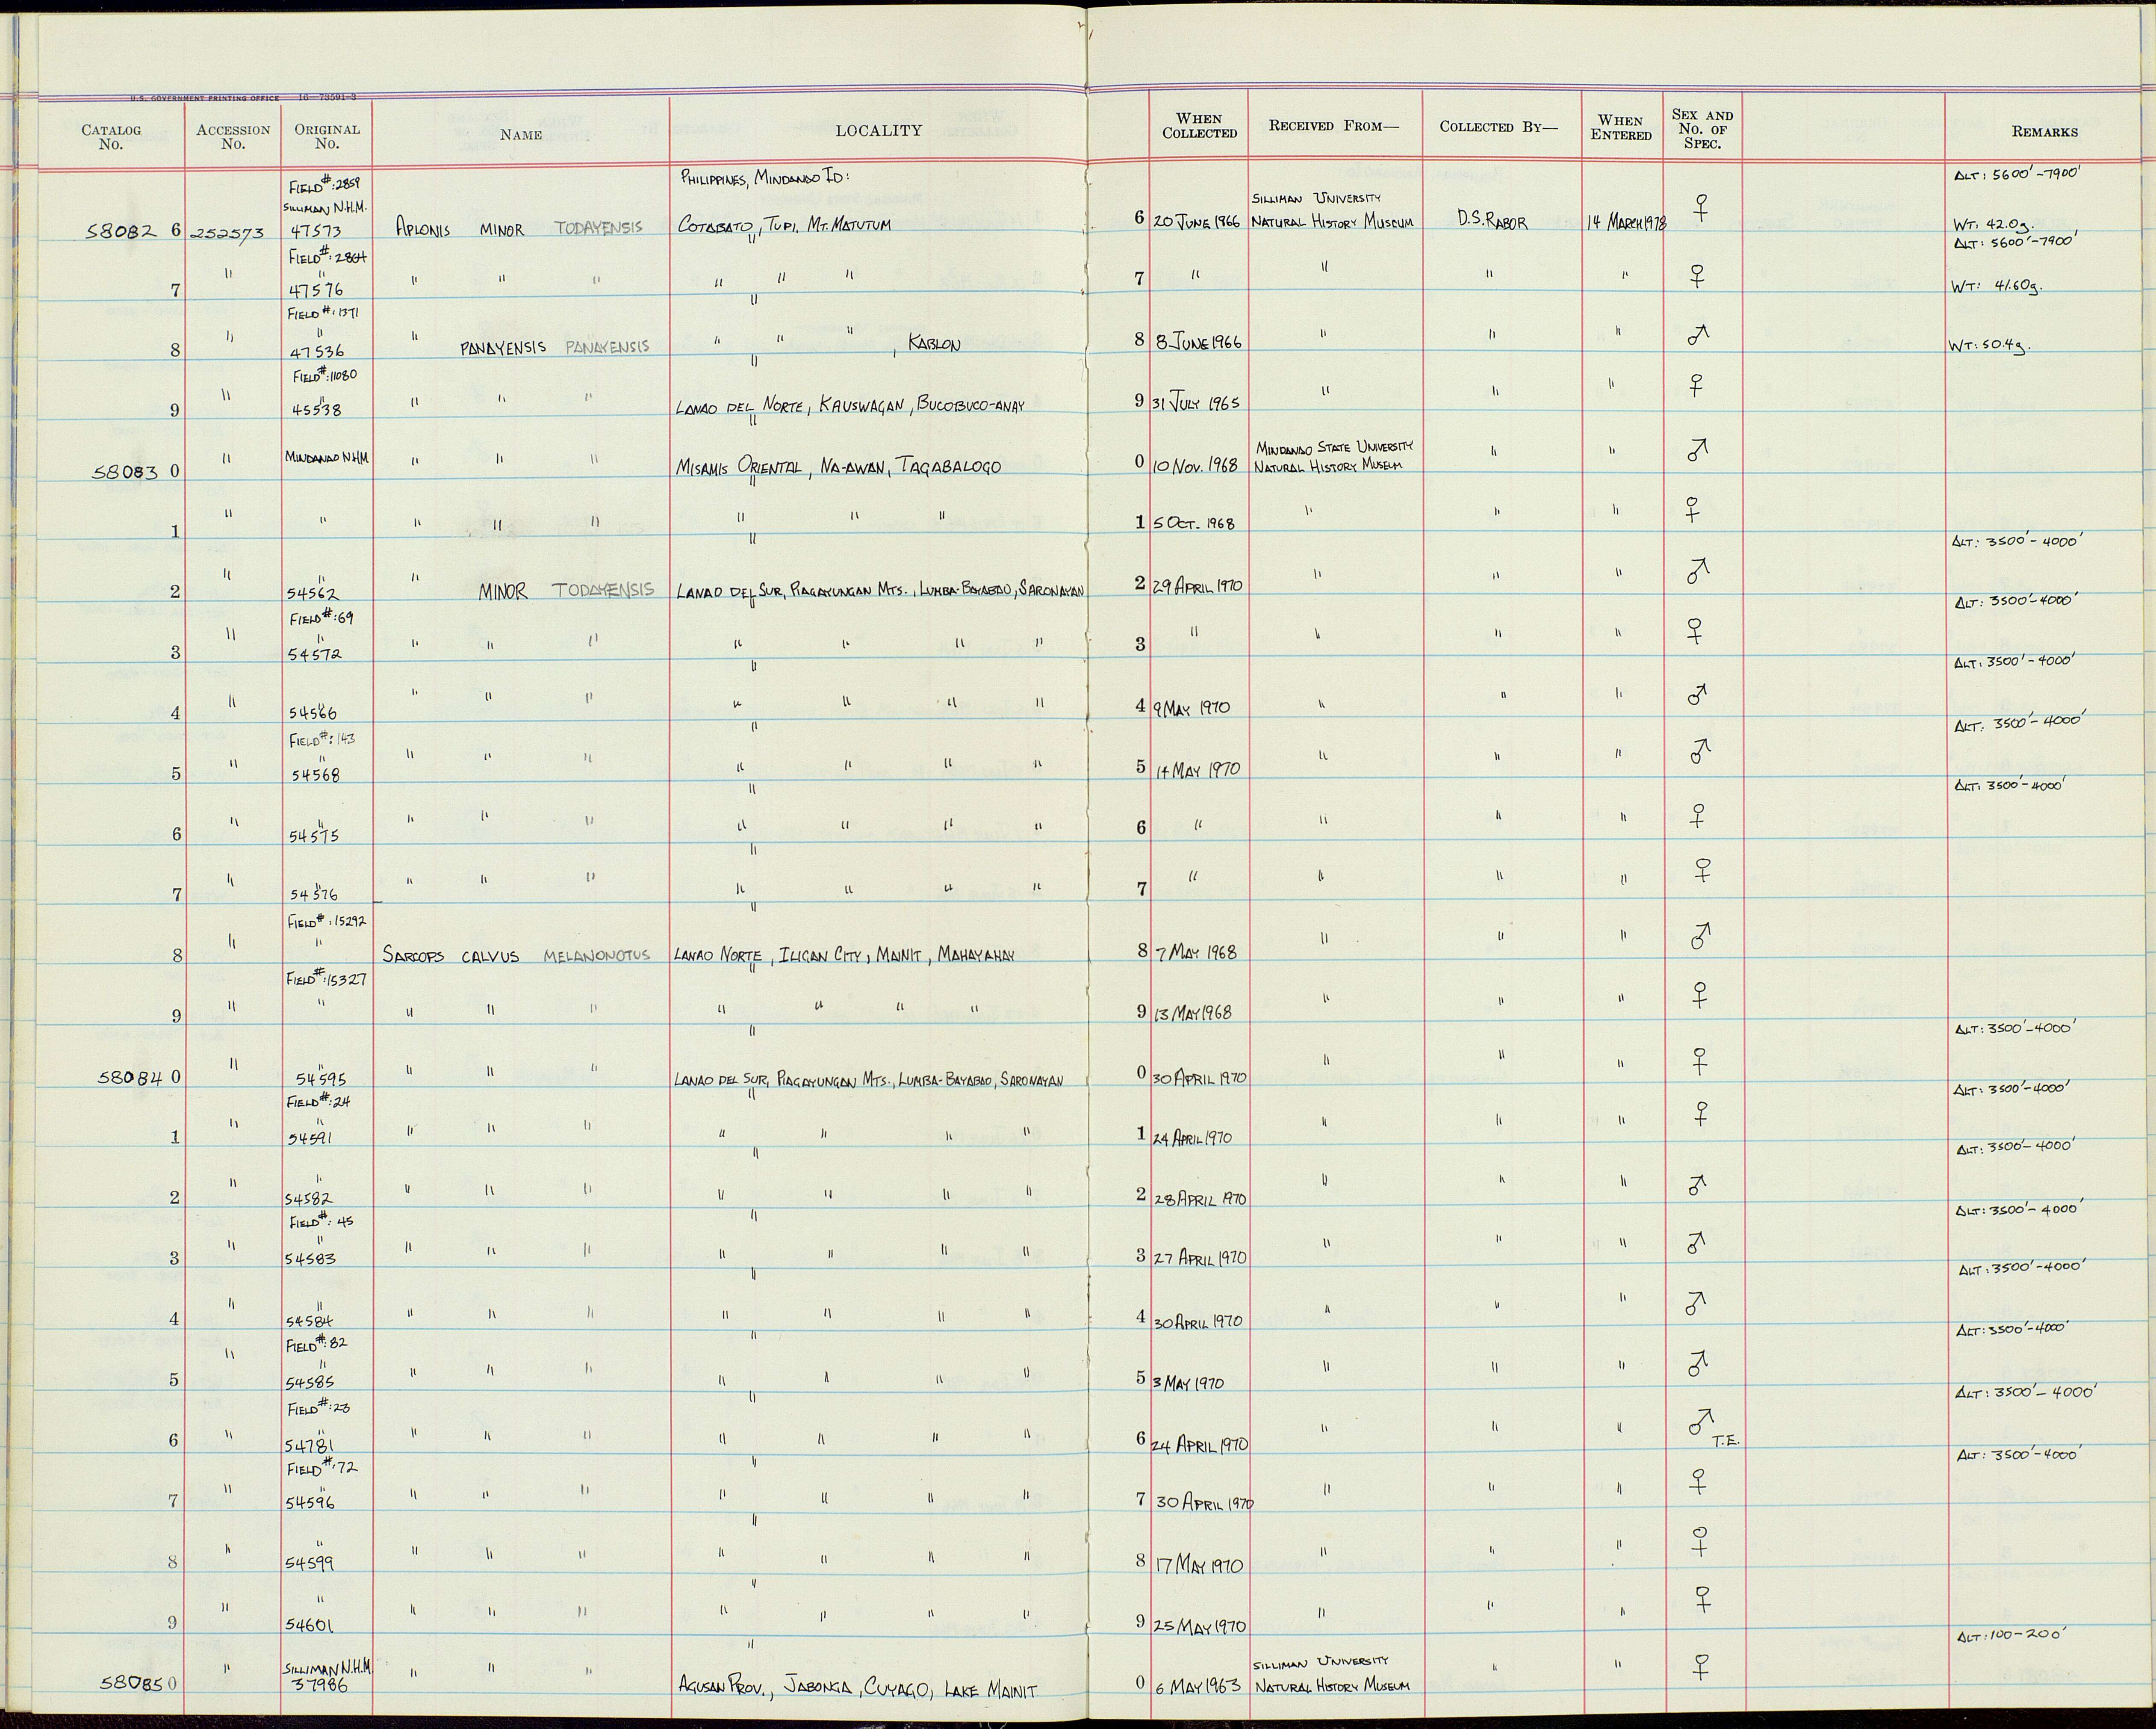Click locality 'Lanao del Norte, Kauswagan, Bucobuco-anay'

[850, 405]
